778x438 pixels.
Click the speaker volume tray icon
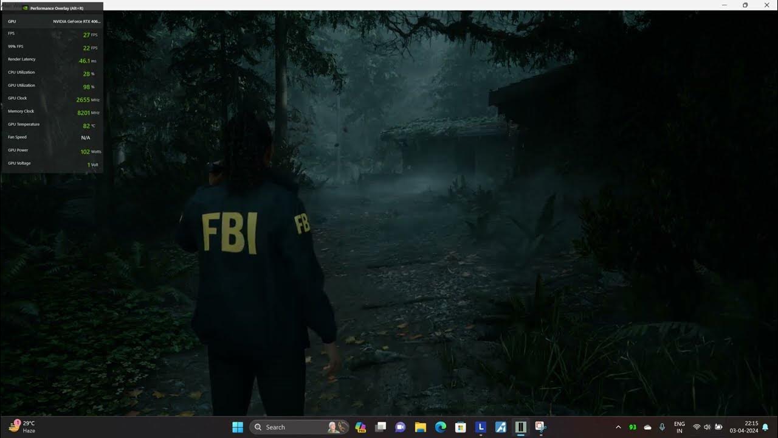coord(707,427)
